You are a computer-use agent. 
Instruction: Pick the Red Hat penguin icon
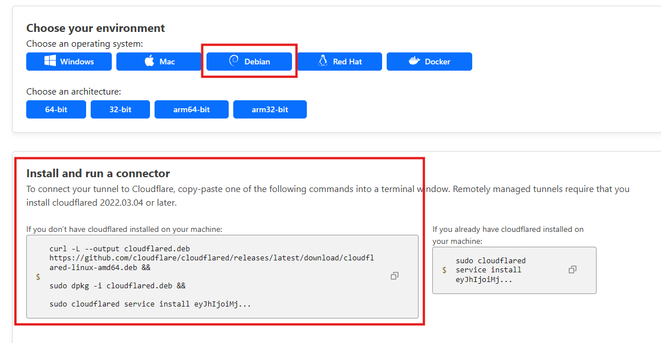tap(323, 62)
